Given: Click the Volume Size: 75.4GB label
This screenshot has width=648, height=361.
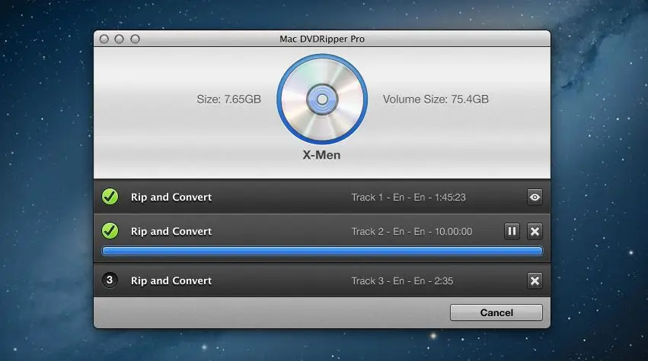Looking at the screenshot, I should [x=436, y=100].
